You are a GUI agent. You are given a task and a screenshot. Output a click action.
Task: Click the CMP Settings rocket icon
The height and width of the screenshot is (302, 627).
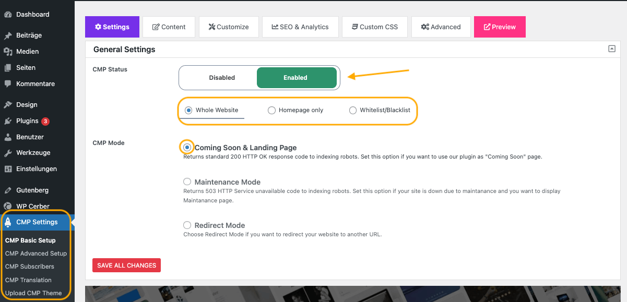[x=8, y=222]
